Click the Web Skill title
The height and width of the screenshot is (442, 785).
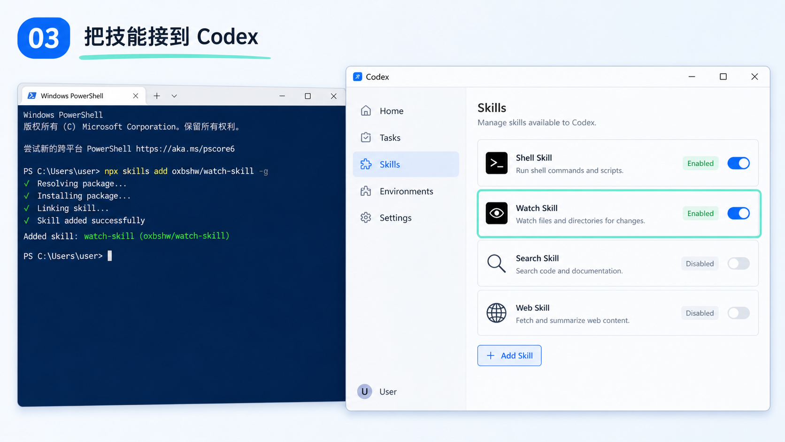pyautogui.click(x=532, y=308)
